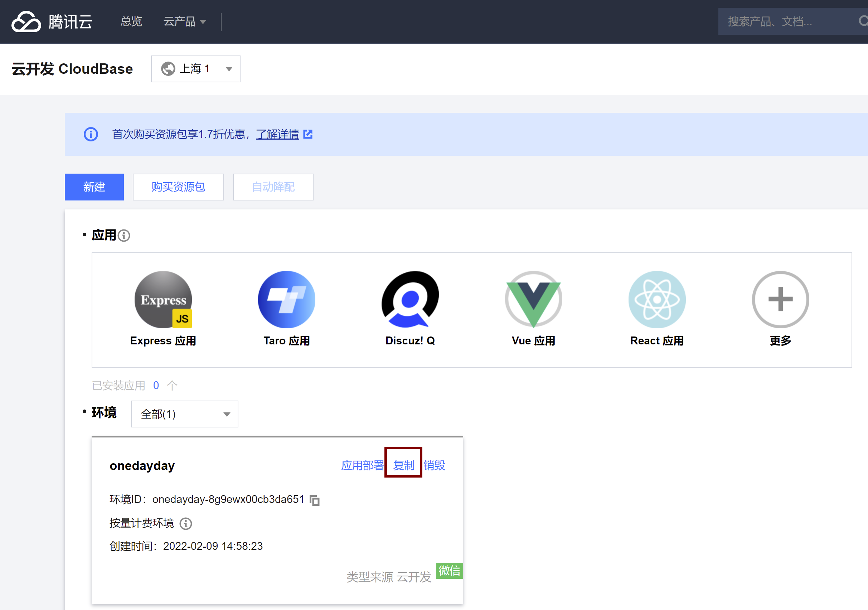Click the 购买资源包 button
The height and width of the screenshot is (610, 868).
[x=178, y=187]
